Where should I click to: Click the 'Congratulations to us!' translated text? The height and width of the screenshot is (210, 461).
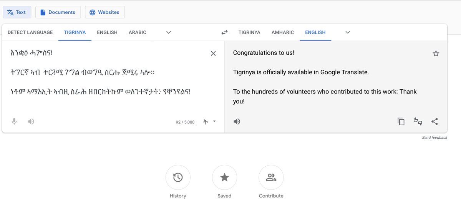pyautogui.click(x=264, y=53)
